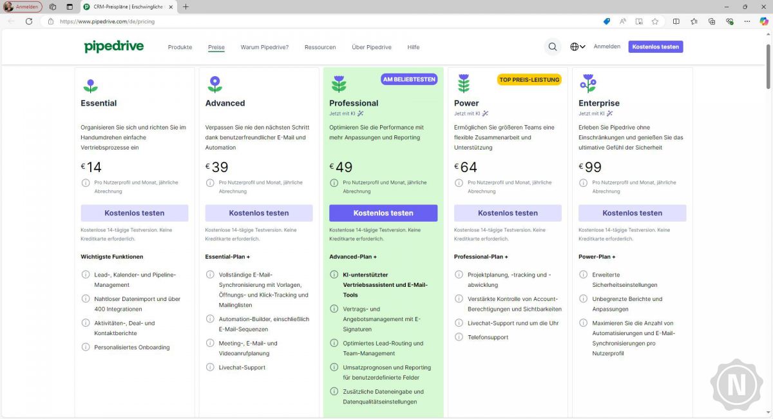Click info icon beside Essential €14 billing note
Image resolution: width=773 pixels, height=419 pixels.
click(85, 183)
